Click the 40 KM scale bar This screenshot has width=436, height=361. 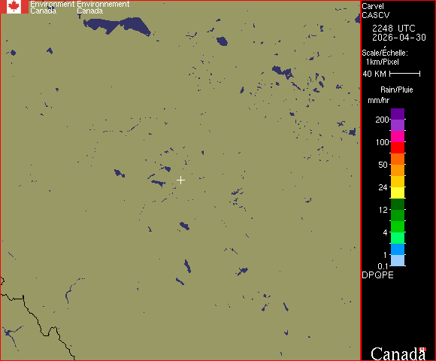[x=405, y=74]
